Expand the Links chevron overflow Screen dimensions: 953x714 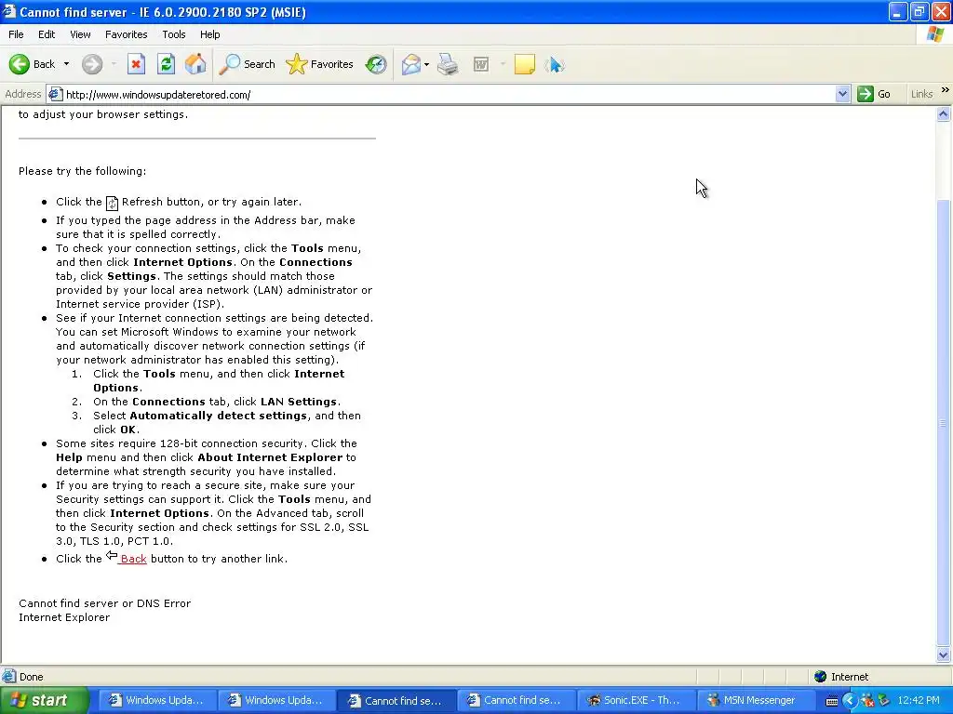coord(946,90)
